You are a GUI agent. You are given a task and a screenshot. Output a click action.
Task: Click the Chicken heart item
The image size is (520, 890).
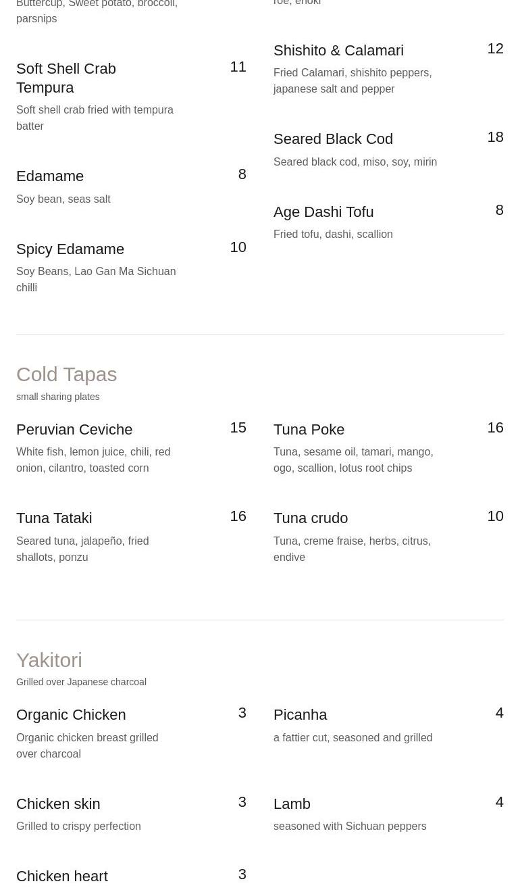[x=62, y=876]
